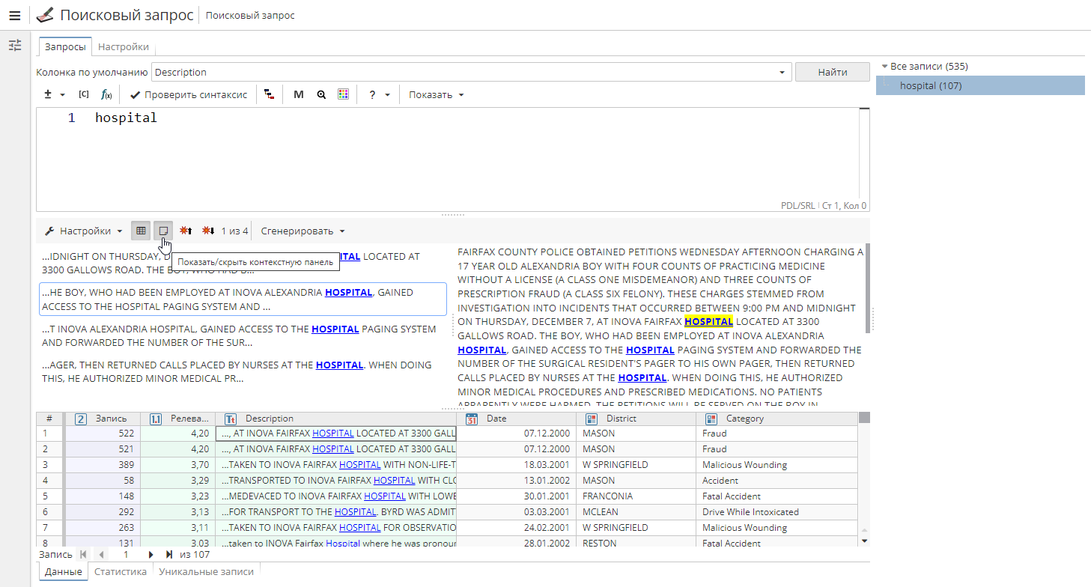This screenshot has width=1091, height=587.
Task: Switch to the Запросы tab
Action: [x=65, y=46]
